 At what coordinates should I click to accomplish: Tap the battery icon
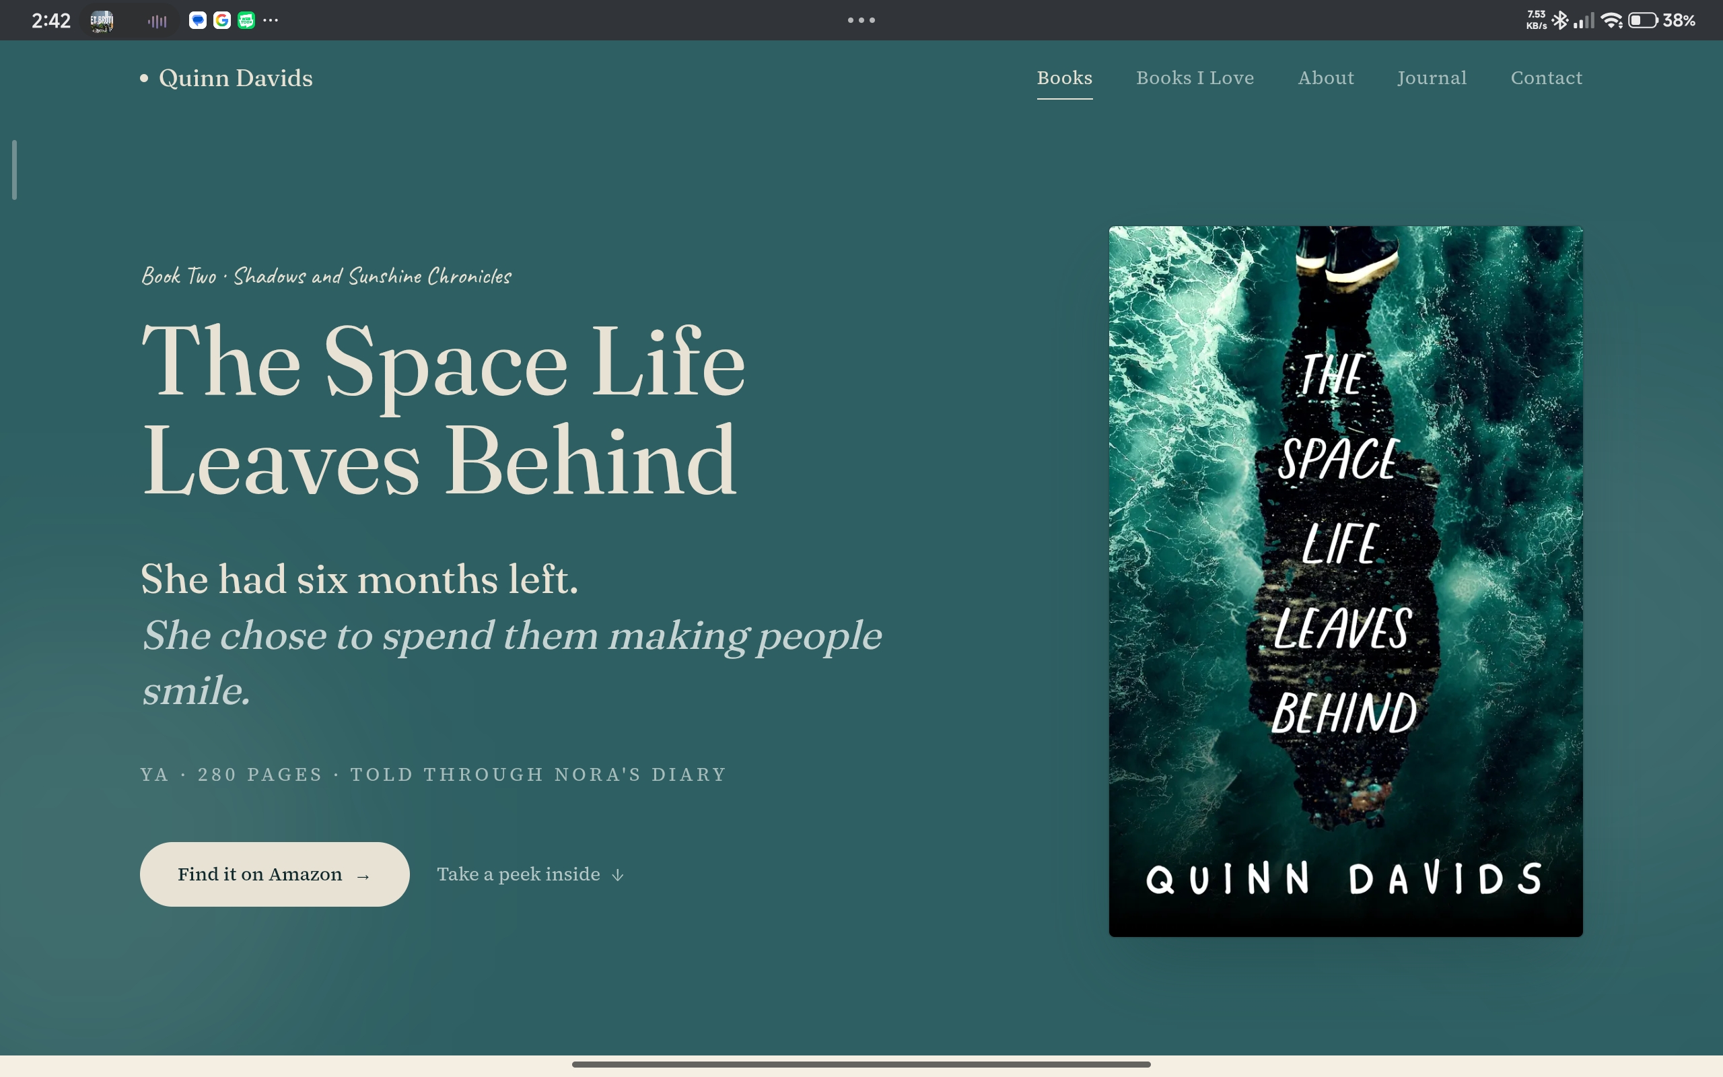pos(1644,21)
